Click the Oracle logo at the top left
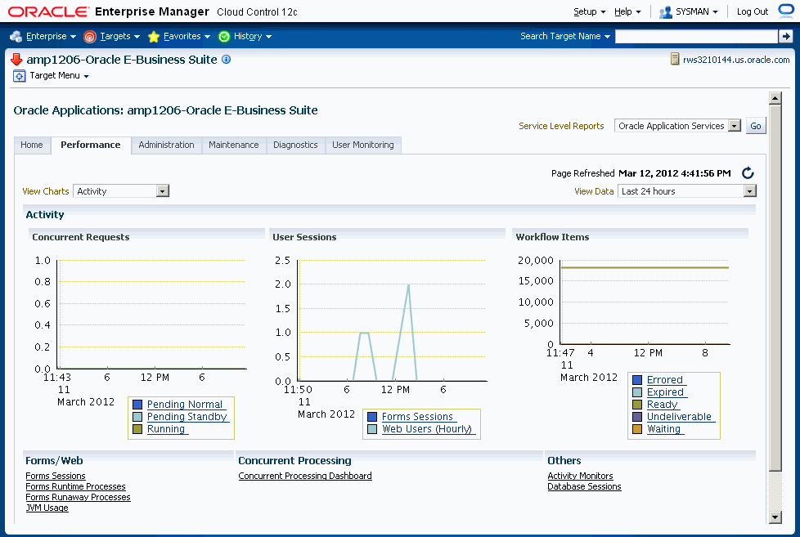The width and height of the screenshot is (800, 537). tap(48, 11)
